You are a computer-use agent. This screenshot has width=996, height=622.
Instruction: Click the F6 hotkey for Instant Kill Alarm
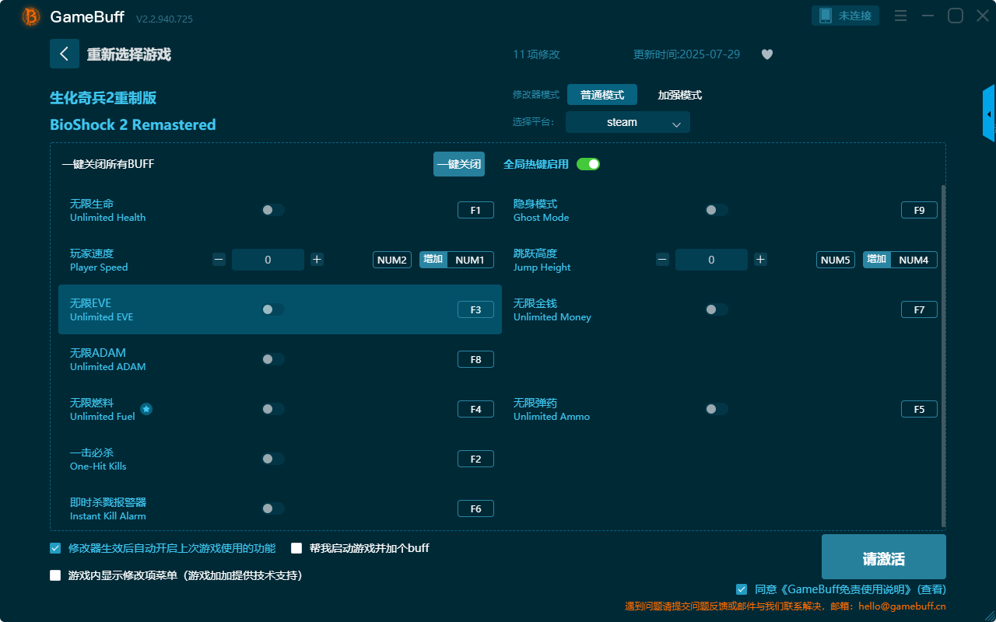pyautogui.click(x=475, y=508)
